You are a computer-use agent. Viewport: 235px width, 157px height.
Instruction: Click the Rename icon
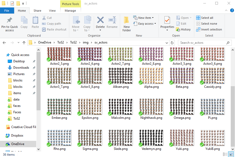pyautogui.click(x=112, y=20)
